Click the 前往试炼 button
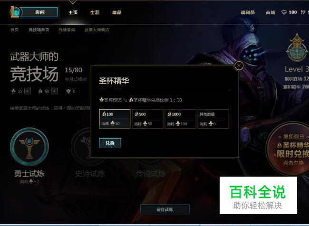Viewport: 309px width, 226px height. coord(165,209)
